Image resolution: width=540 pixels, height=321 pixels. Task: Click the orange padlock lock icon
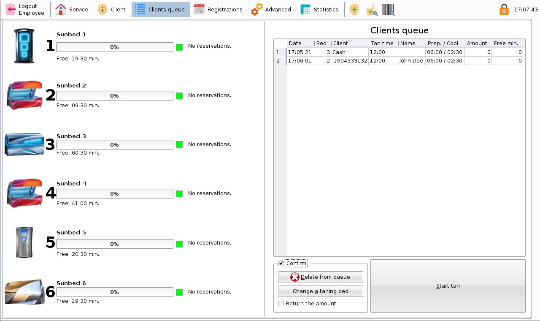pyautogui.click(x=504, y=9)
